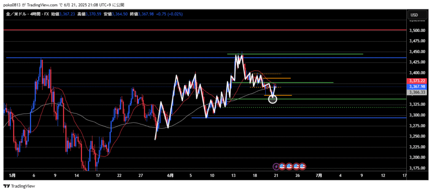Click the 3,450.00 price axis label
This screenshot has height=192, width=432.
pyautogui.click(x=417, y=52)
